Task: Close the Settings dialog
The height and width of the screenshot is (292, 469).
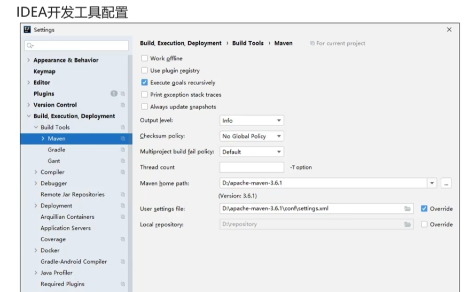Action: point(449,29)
